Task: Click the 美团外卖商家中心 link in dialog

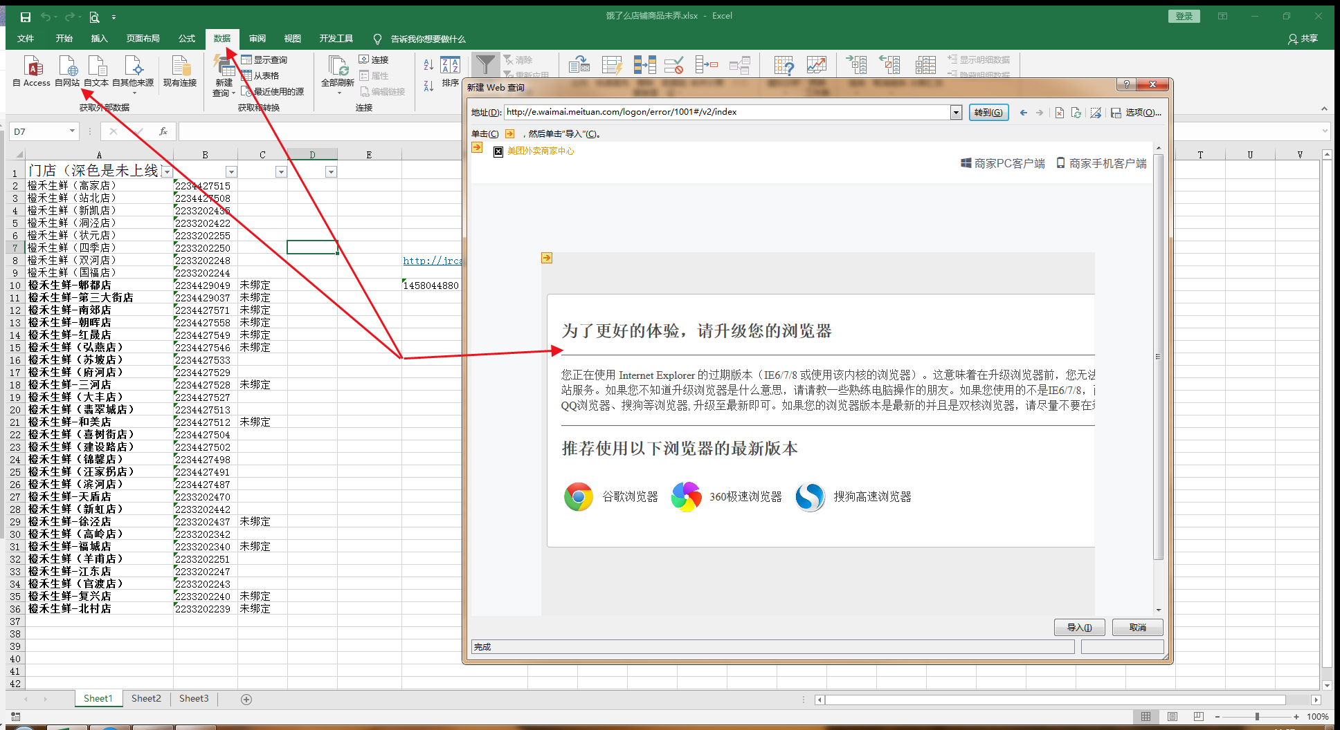Action: (541, 151)
